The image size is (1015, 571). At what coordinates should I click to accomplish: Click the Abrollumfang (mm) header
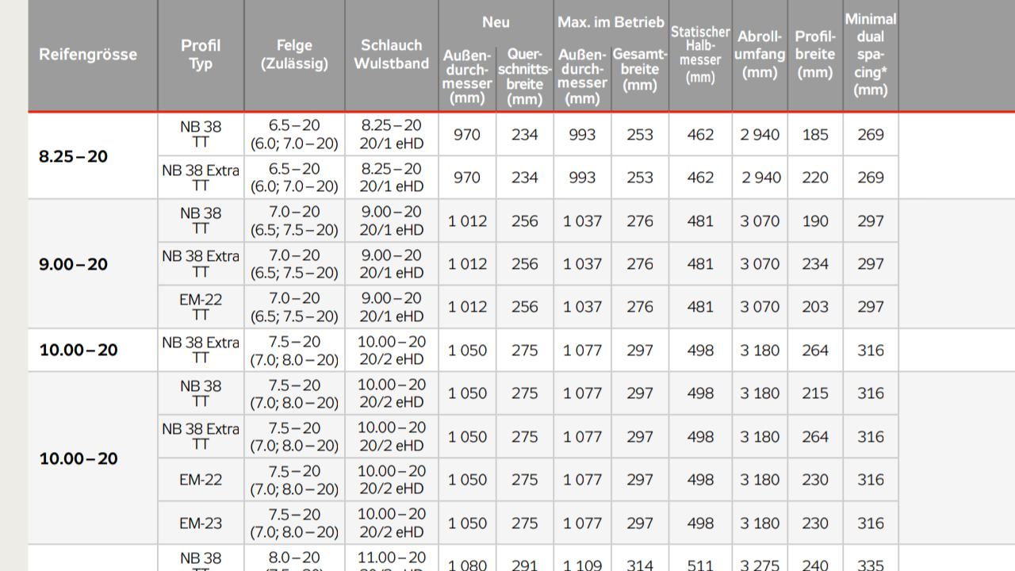tap(760, 55)
